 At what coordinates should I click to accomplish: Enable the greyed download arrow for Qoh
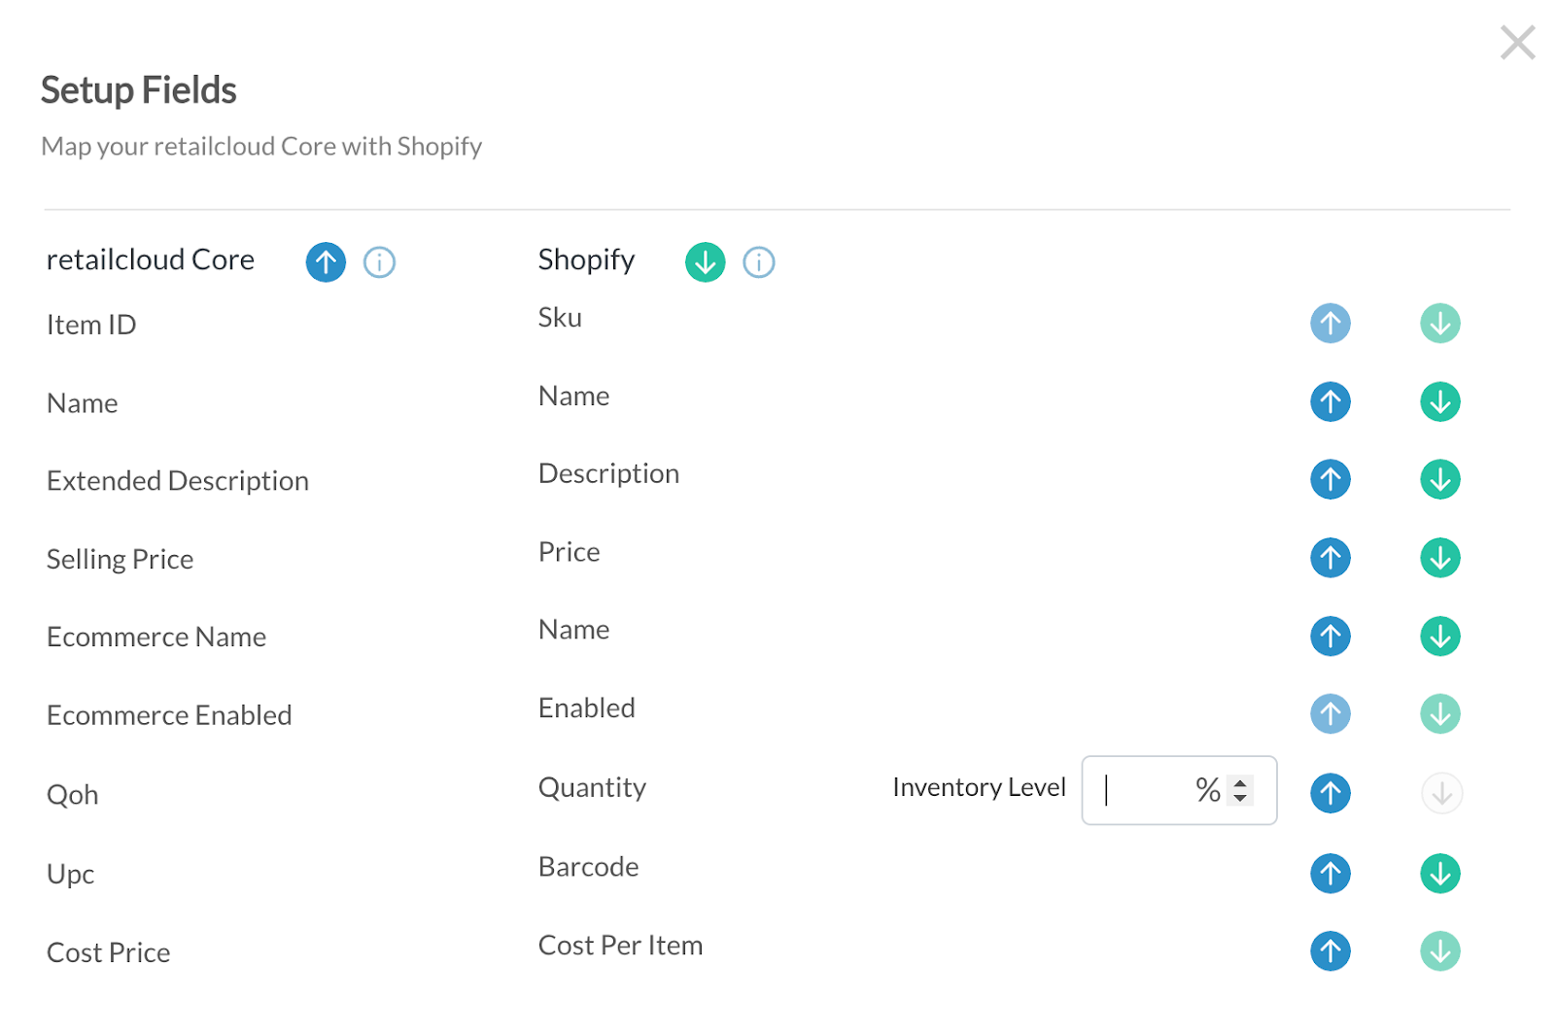point(1441,793)
